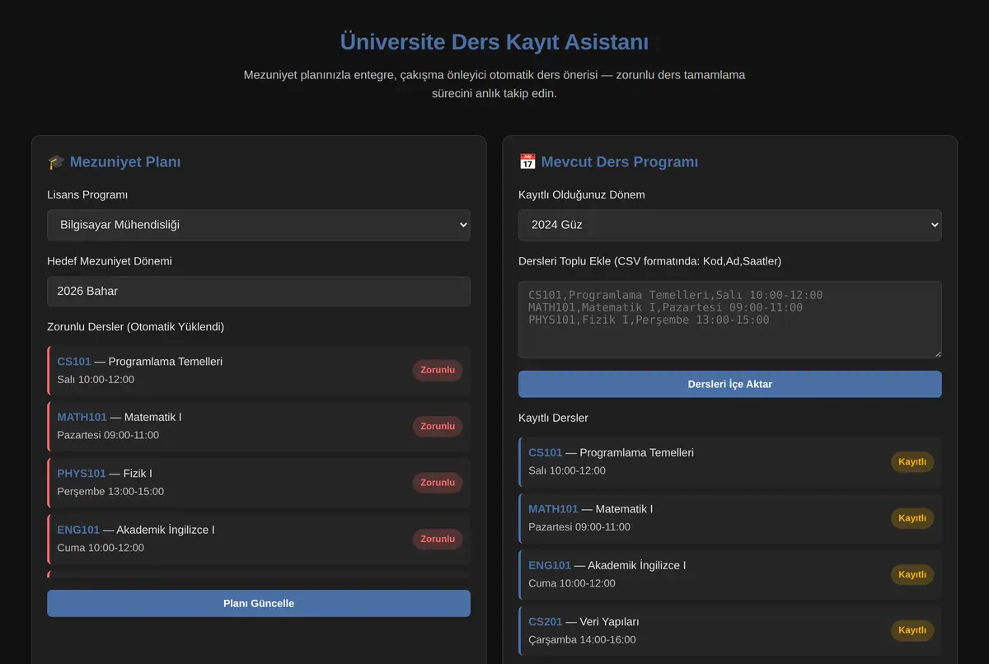Focus the CSV bulk course textarea
The image size is (989, 664).
730,320
